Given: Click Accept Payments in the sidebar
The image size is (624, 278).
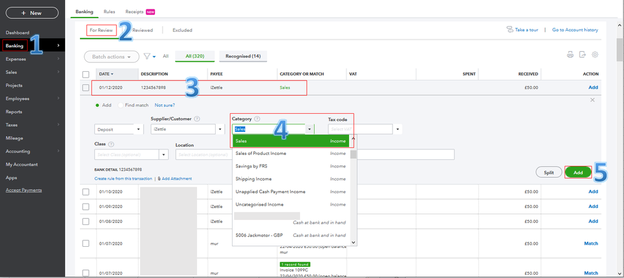Looking at the screenshot, I should click(24, 190).
